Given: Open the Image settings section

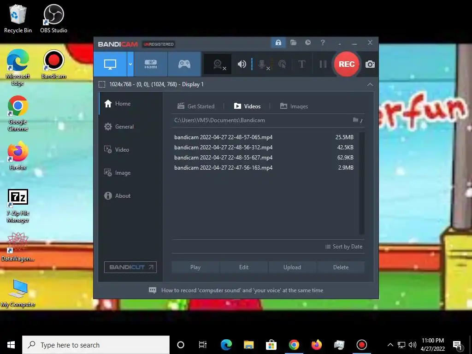Looking at the screenshot, I should [130, 173].
